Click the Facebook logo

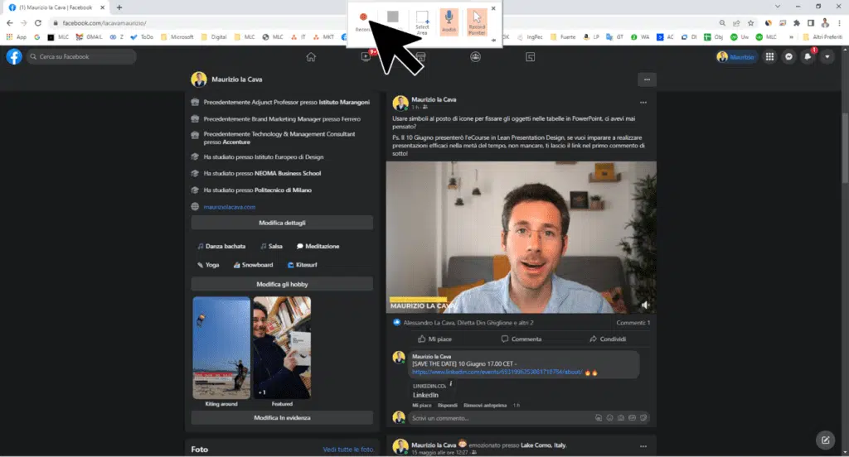pos(14,57)
